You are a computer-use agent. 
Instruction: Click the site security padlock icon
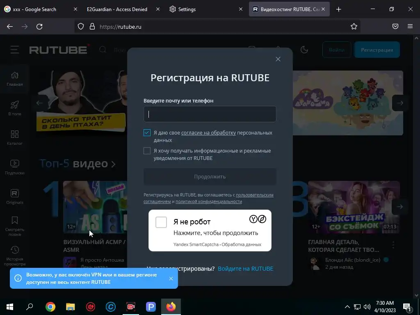(x=92, y=27)
